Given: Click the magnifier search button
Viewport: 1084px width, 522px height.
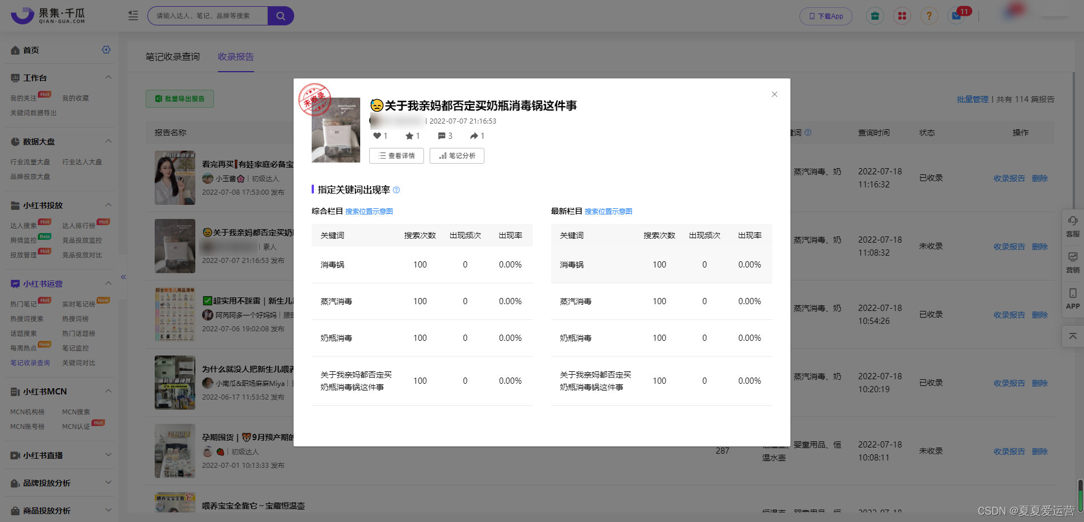Looking at the screenshot, I should (281, 16).
